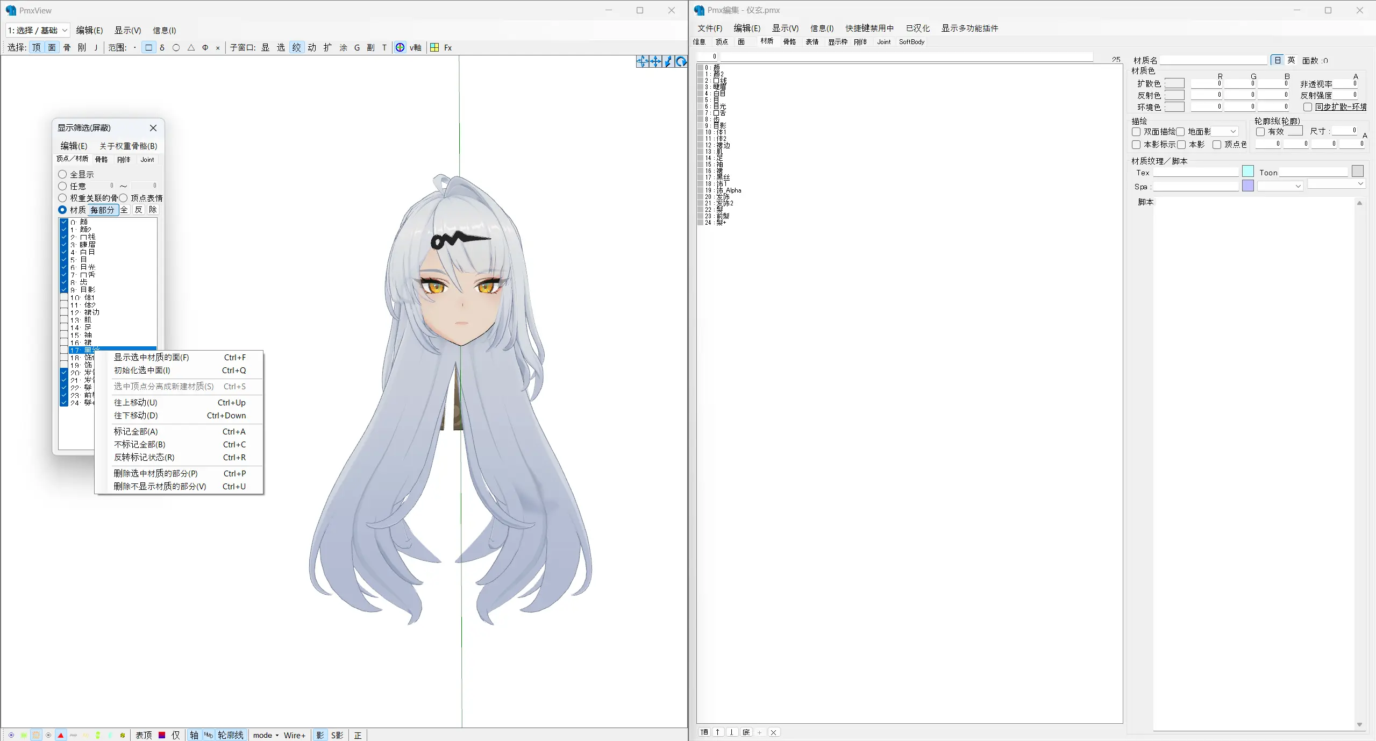The height and width of the screenshot is (741, 1376).
Task: Click the colored axis circle icon
Action: click(400, 47)
